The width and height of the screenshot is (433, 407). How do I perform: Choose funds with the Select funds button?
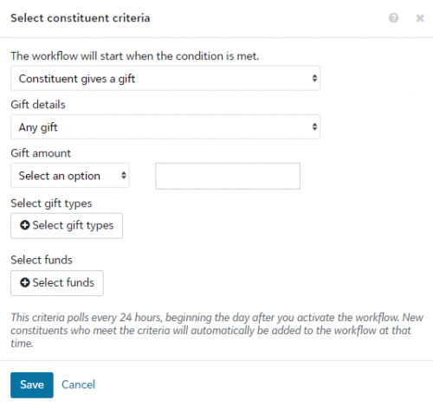pos(57,283)
